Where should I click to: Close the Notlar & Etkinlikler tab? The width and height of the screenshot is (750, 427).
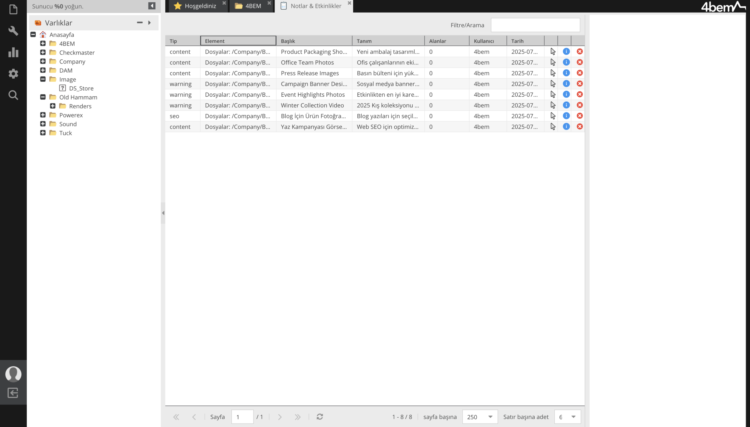(349, 3)
